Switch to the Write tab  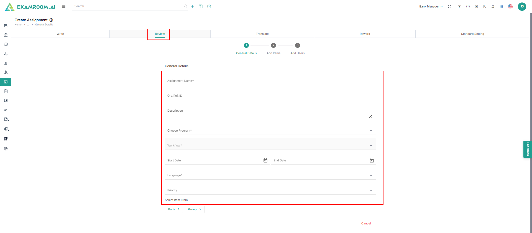coord(60,34)
